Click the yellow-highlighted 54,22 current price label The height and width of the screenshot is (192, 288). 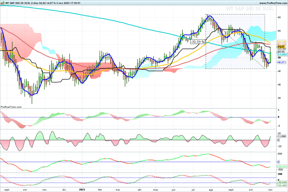click(x=281, y=47)
